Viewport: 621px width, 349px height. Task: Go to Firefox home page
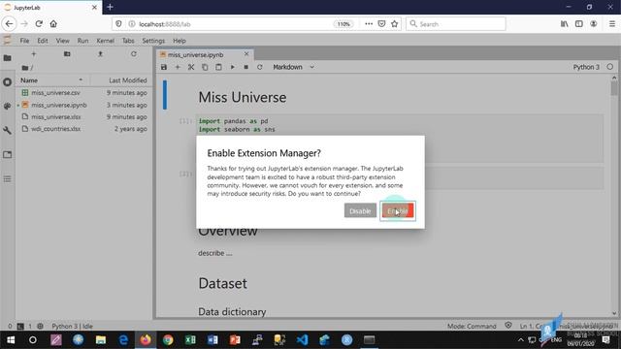pyautogui.click(x=53, y=23)
